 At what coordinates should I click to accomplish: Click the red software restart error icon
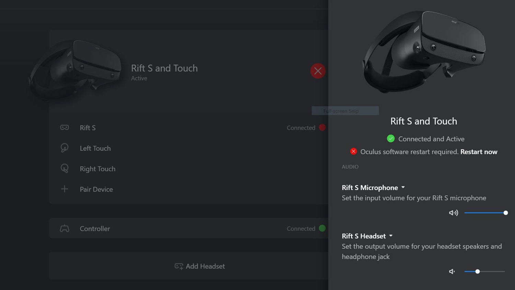353,151
